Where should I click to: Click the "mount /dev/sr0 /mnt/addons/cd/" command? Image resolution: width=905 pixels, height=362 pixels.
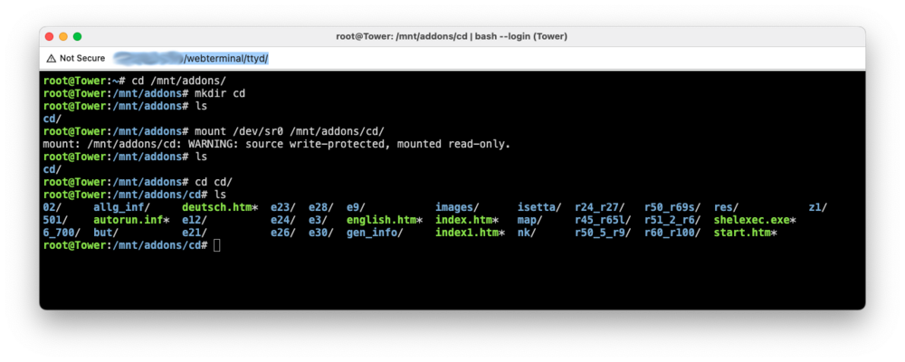[290, 131]
